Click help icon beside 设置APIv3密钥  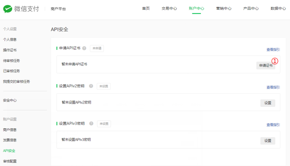point(91,124)
